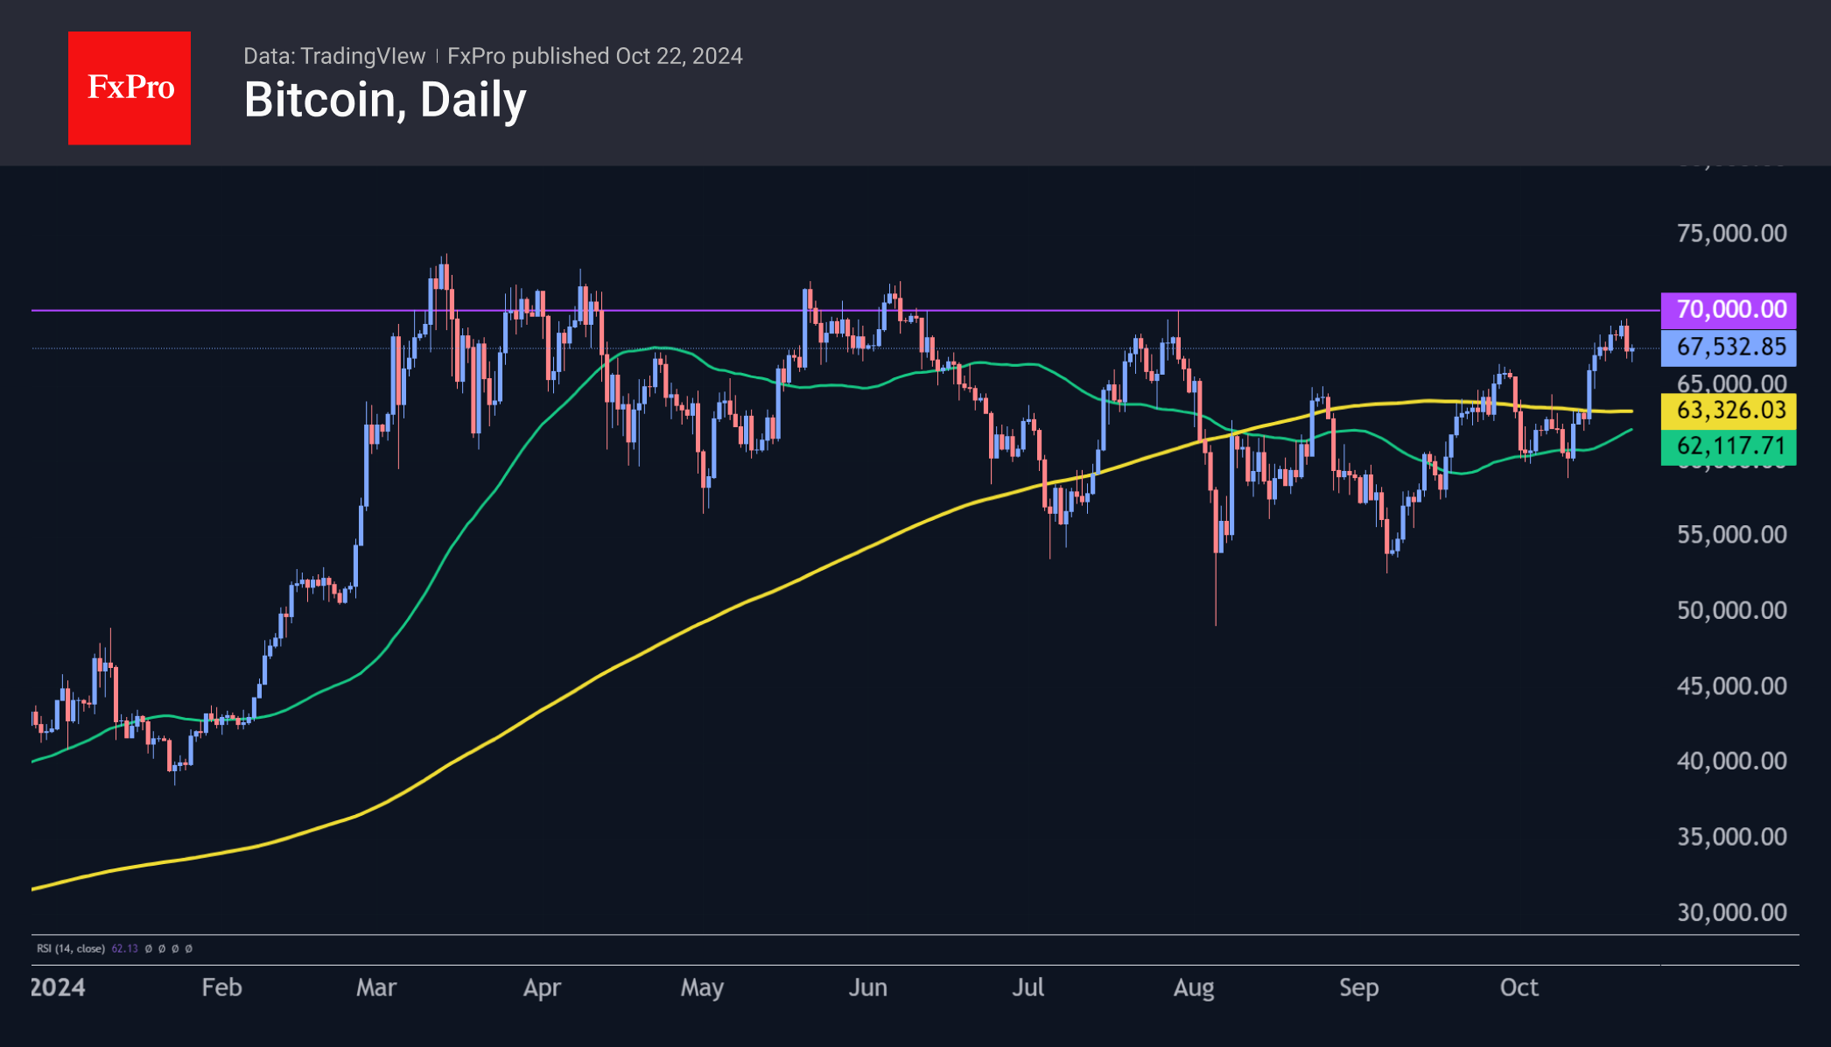Click the Jul label on time axis

click(x=1028, y=987)
